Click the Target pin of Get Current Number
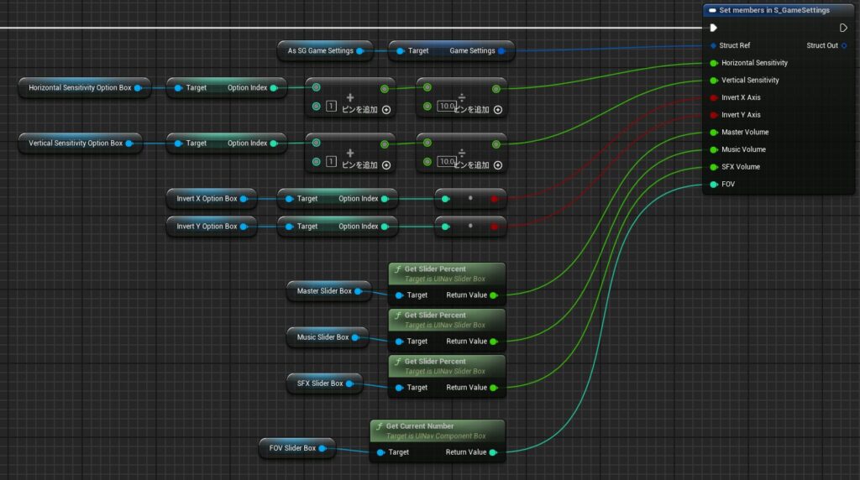The width and height of the screenshot is (860, 480). tap(380, 452)
